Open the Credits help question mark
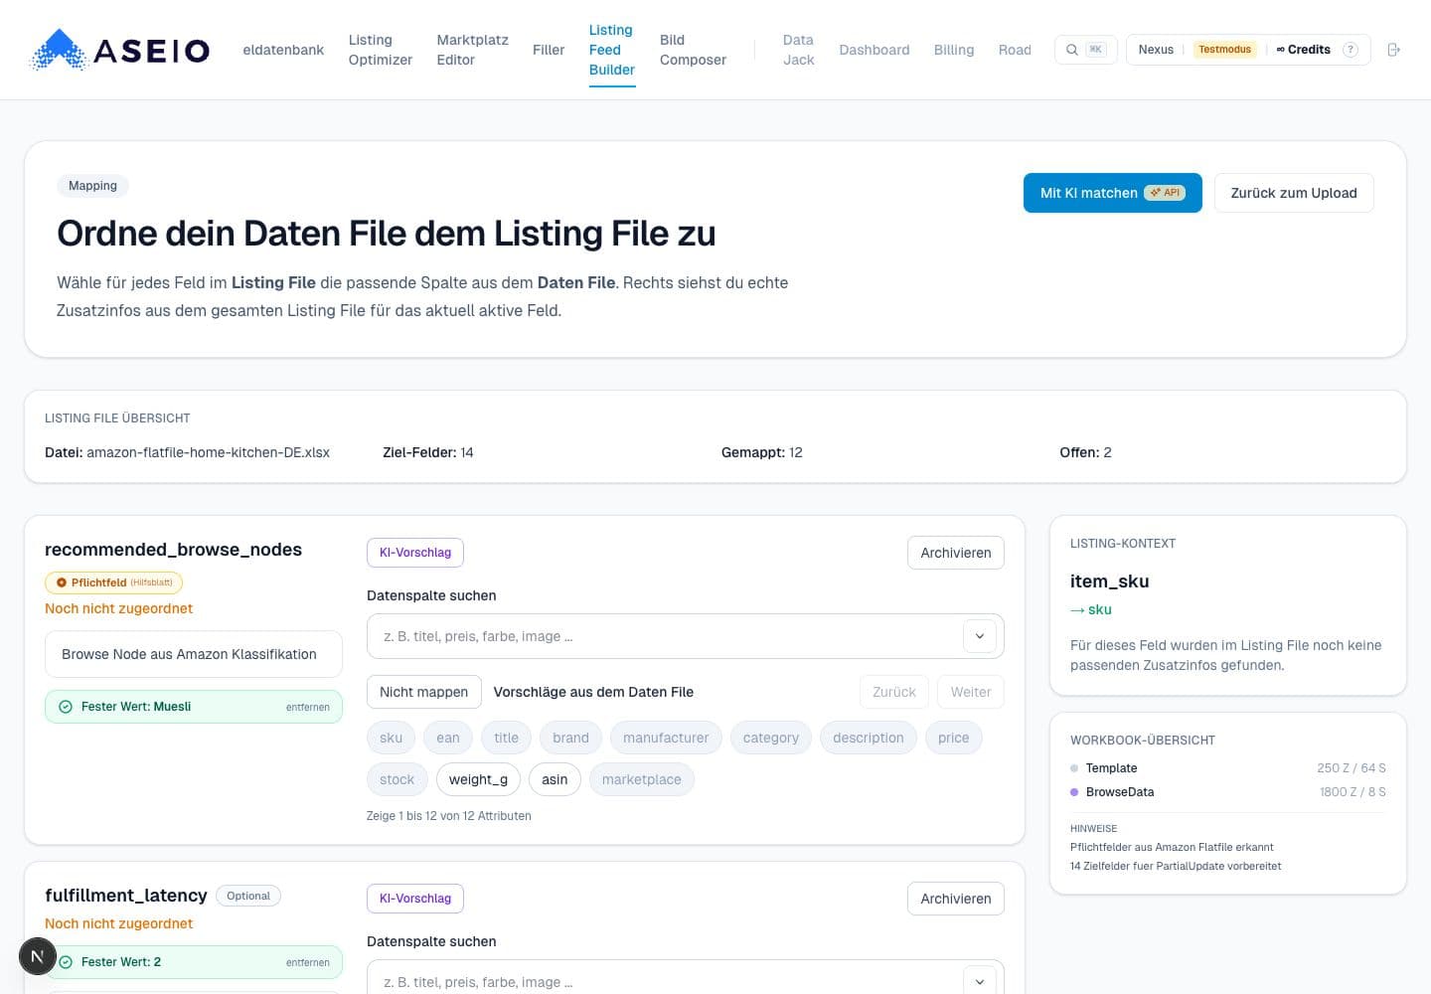The height and width of the screenshot is (994, 1431). pos(1350,50)
